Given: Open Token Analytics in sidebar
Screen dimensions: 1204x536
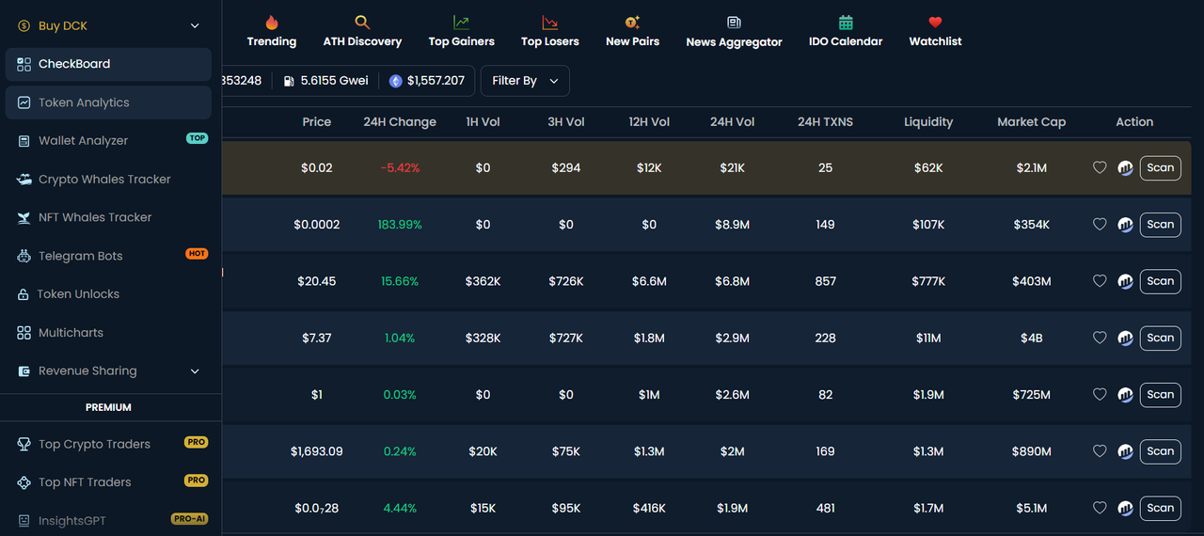Looking at the screenshot, I should [x=108, y=102].
